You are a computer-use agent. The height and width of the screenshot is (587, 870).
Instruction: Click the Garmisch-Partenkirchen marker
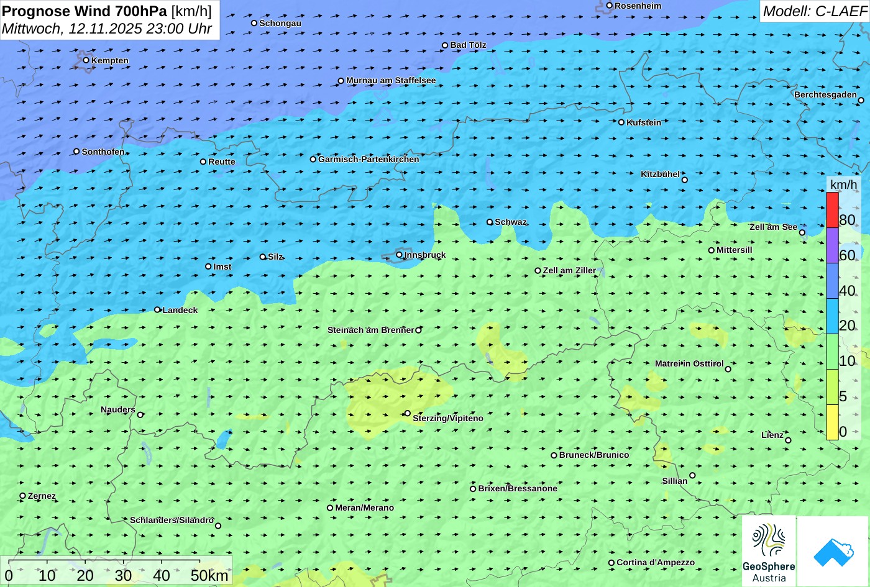click(x=313, y=159)
